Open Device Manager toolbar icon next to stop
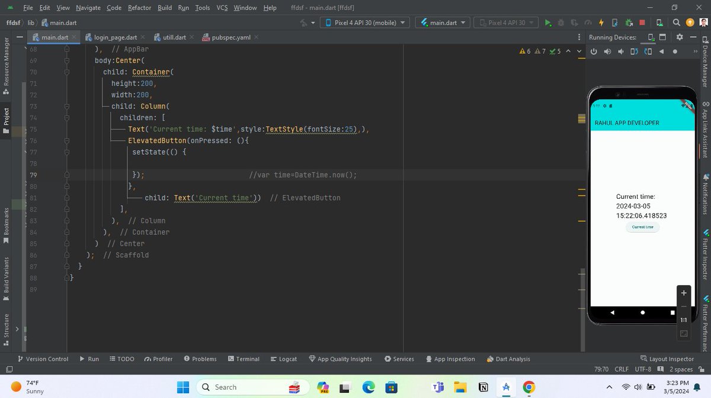Image resolution: width=711 pixels, height=398 pixels. [x=659, y=22]
